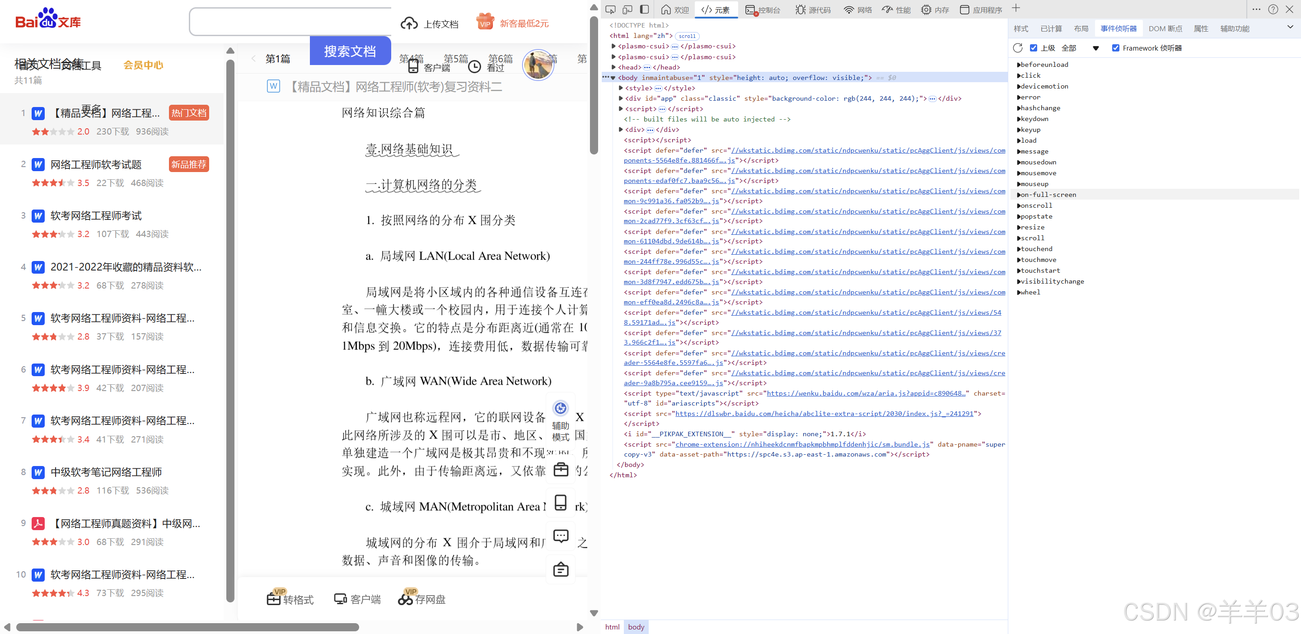Click the document search input field
The height and width of the screenshot is (634, 1301).
290,22
